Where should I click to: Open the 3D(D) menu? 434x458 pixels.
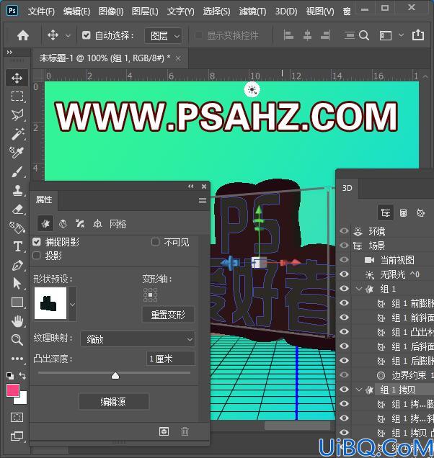point(286,12)
